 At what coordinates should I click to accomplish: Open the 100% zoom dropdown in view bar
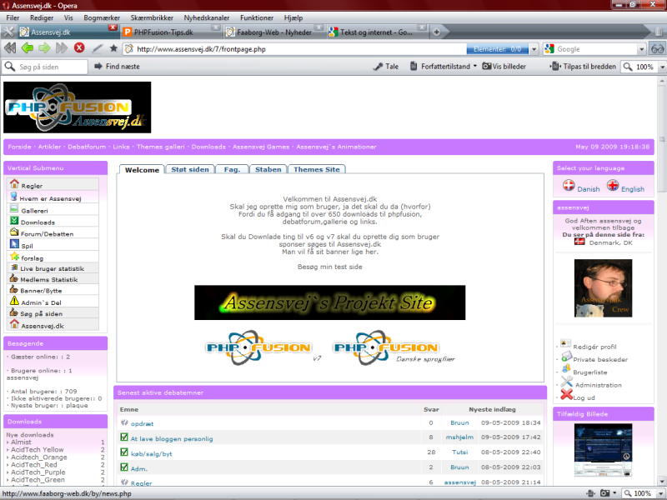click(662, 67)
